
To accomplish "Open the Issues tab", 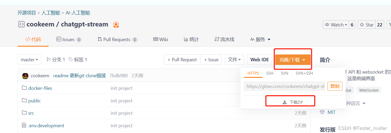I will click(69, 40).
